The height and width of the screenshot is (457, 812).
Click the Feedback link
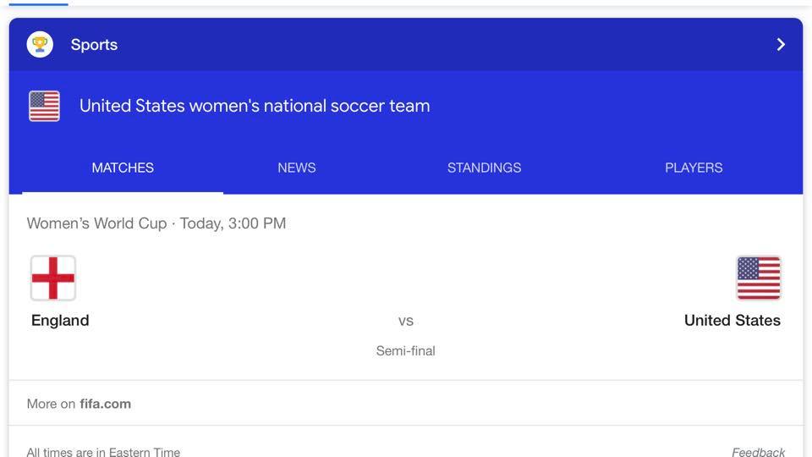758,452
